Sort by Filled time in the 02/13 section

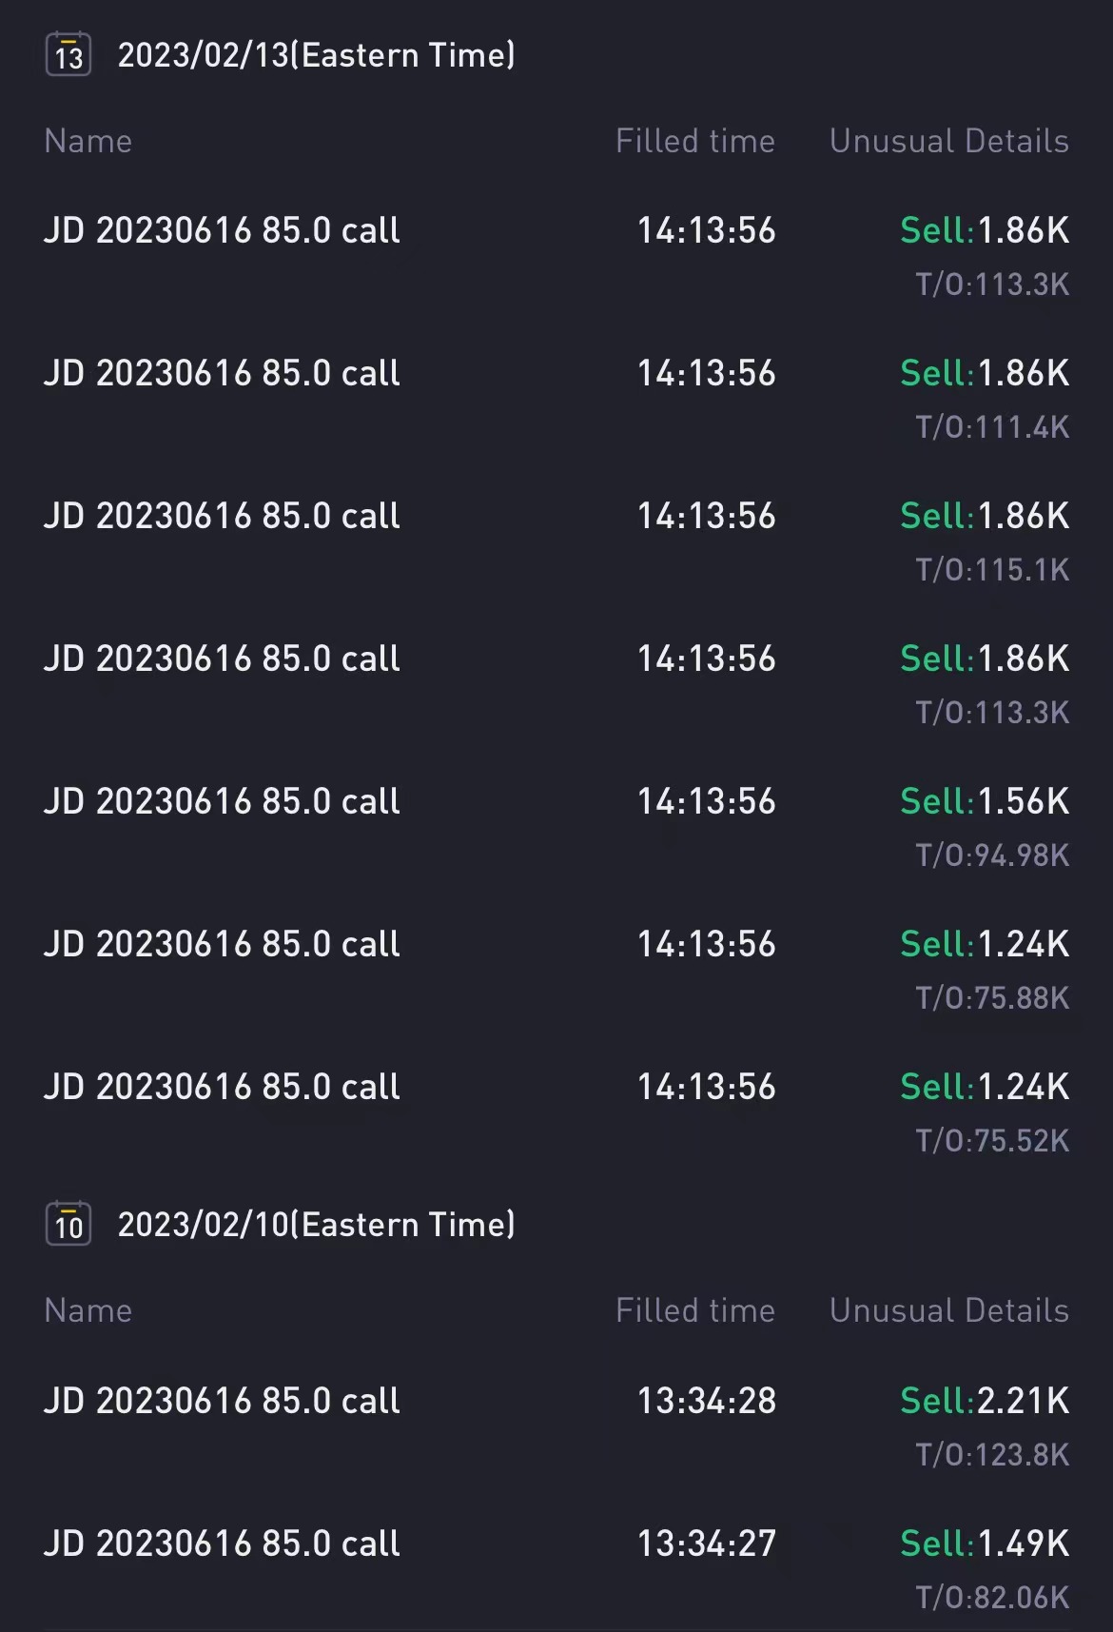coord(694,141)
